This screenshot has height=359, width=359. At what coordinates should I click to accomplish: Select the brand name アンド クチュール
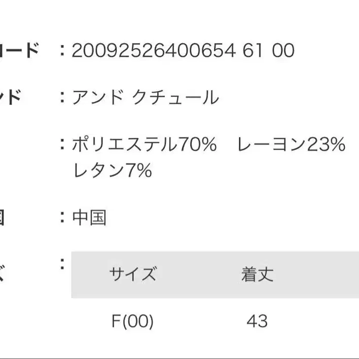coord(146,97)
